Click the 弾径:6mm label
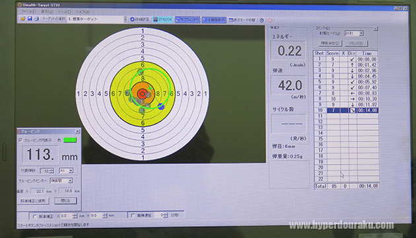The width and height of the screenshot is (416, 238). point(283,146)
